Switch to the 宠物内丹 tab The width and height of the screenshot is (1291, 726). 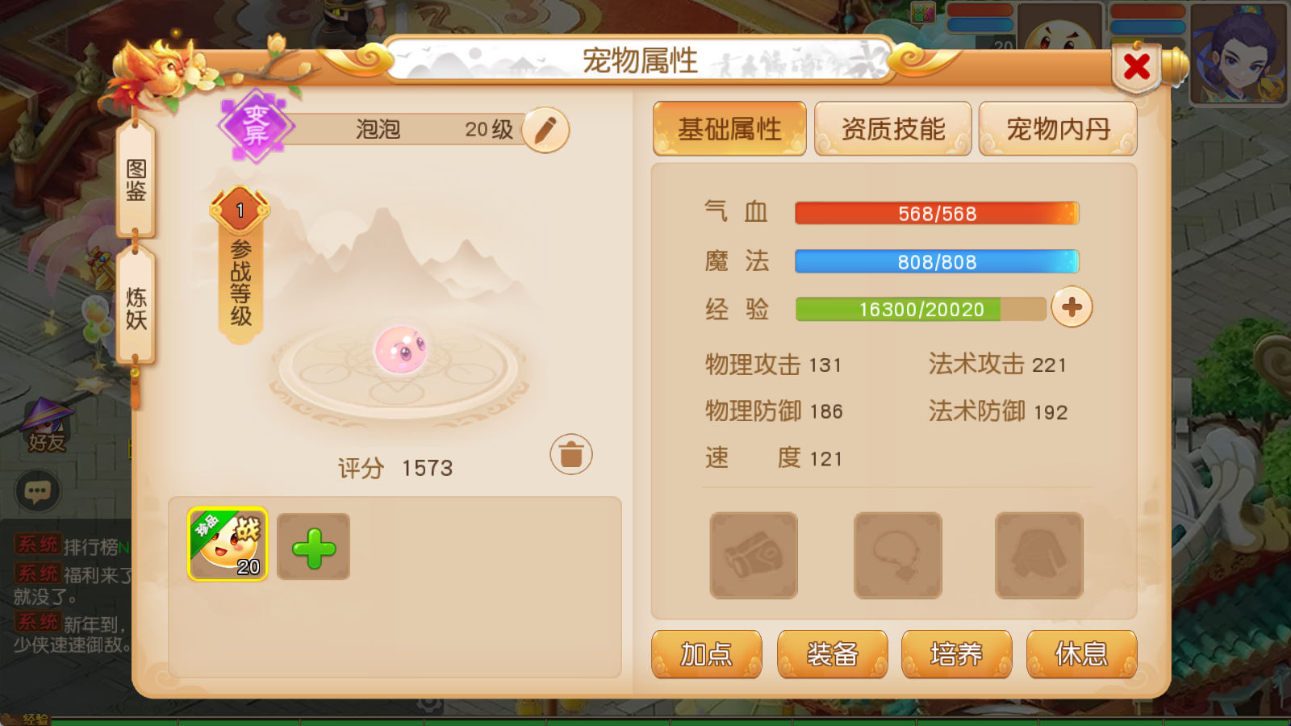pyautogui.click(x=1058, y=128)
